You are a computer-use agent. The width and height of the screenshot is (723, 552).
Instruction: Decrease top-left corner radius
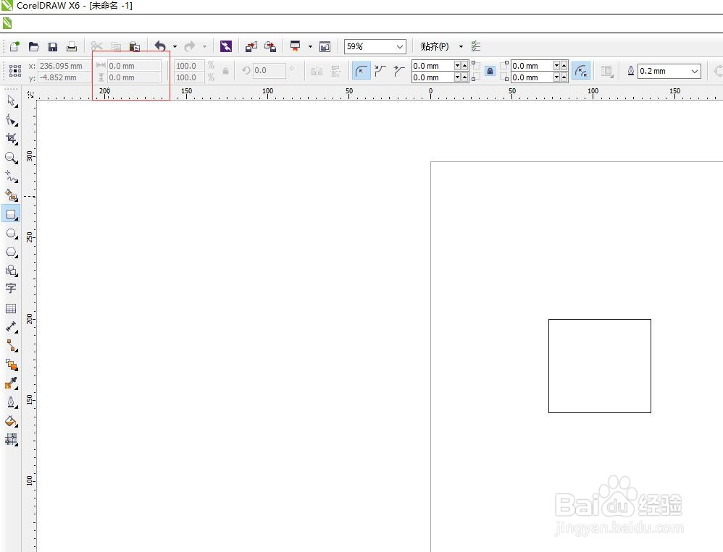pyautogui.click(x=457, y=65)
